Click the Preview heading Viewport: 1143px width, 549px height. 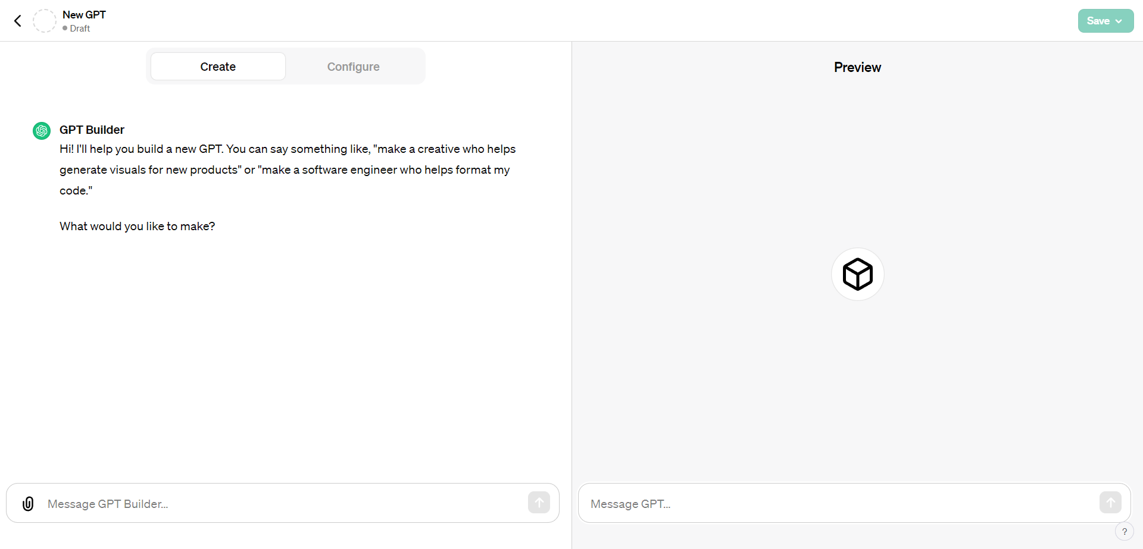tap(857, 67)
